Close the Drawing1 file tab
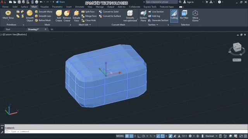 [x=46, y=29]
